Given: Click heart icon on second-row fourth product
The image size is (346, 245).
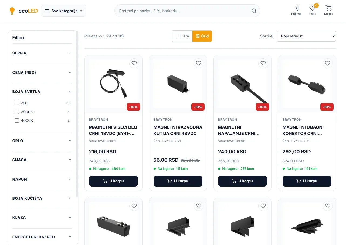Looking at the screenshot, I should (328, 206).
